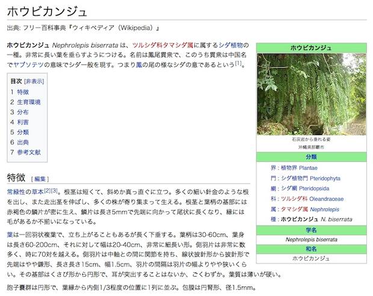Image resolution: width=373 pixels, height=296 pixels.
Task: Enlarge the fern photo in infobox
Action: click(x=312, y=94)
